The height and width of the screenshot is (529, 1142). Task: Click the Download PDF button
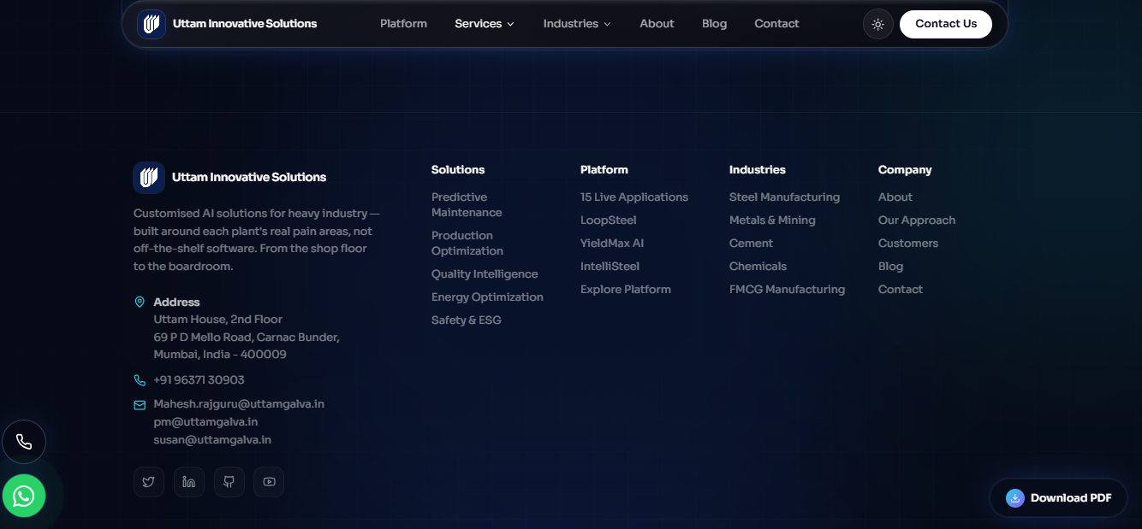1059,498
